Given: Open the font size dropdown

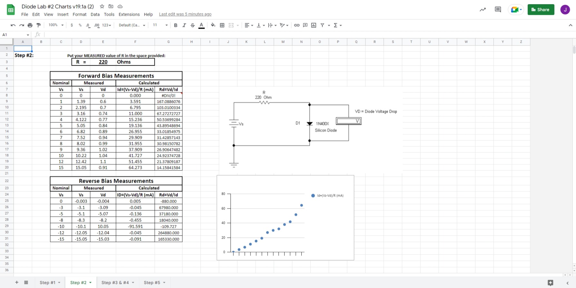Looking at the screenshot, I should click(x=160, y=25).
